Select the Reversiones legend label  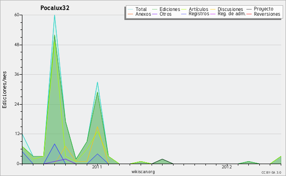(267, 14)
